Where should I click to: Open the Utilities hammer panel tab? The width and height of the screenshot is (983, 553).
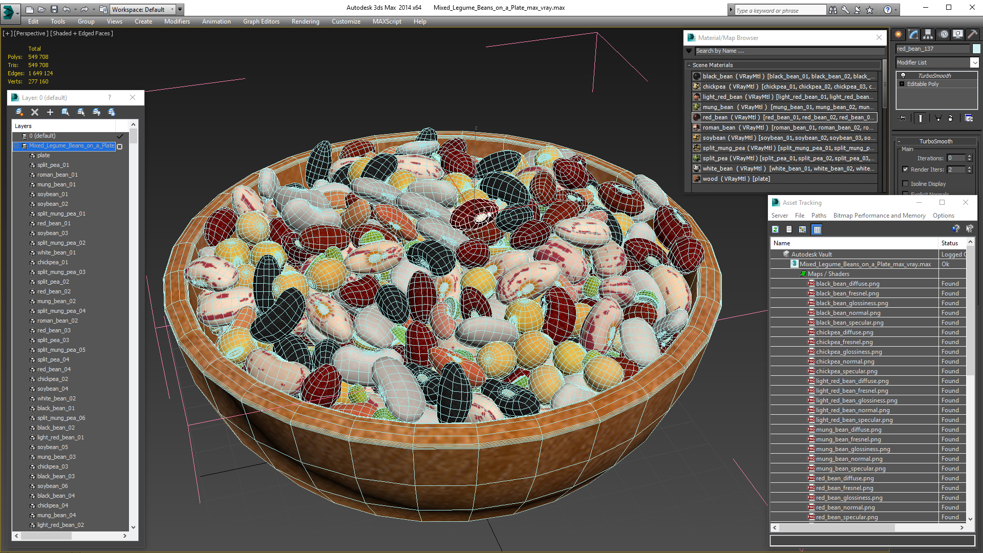[x=972, y=34]
